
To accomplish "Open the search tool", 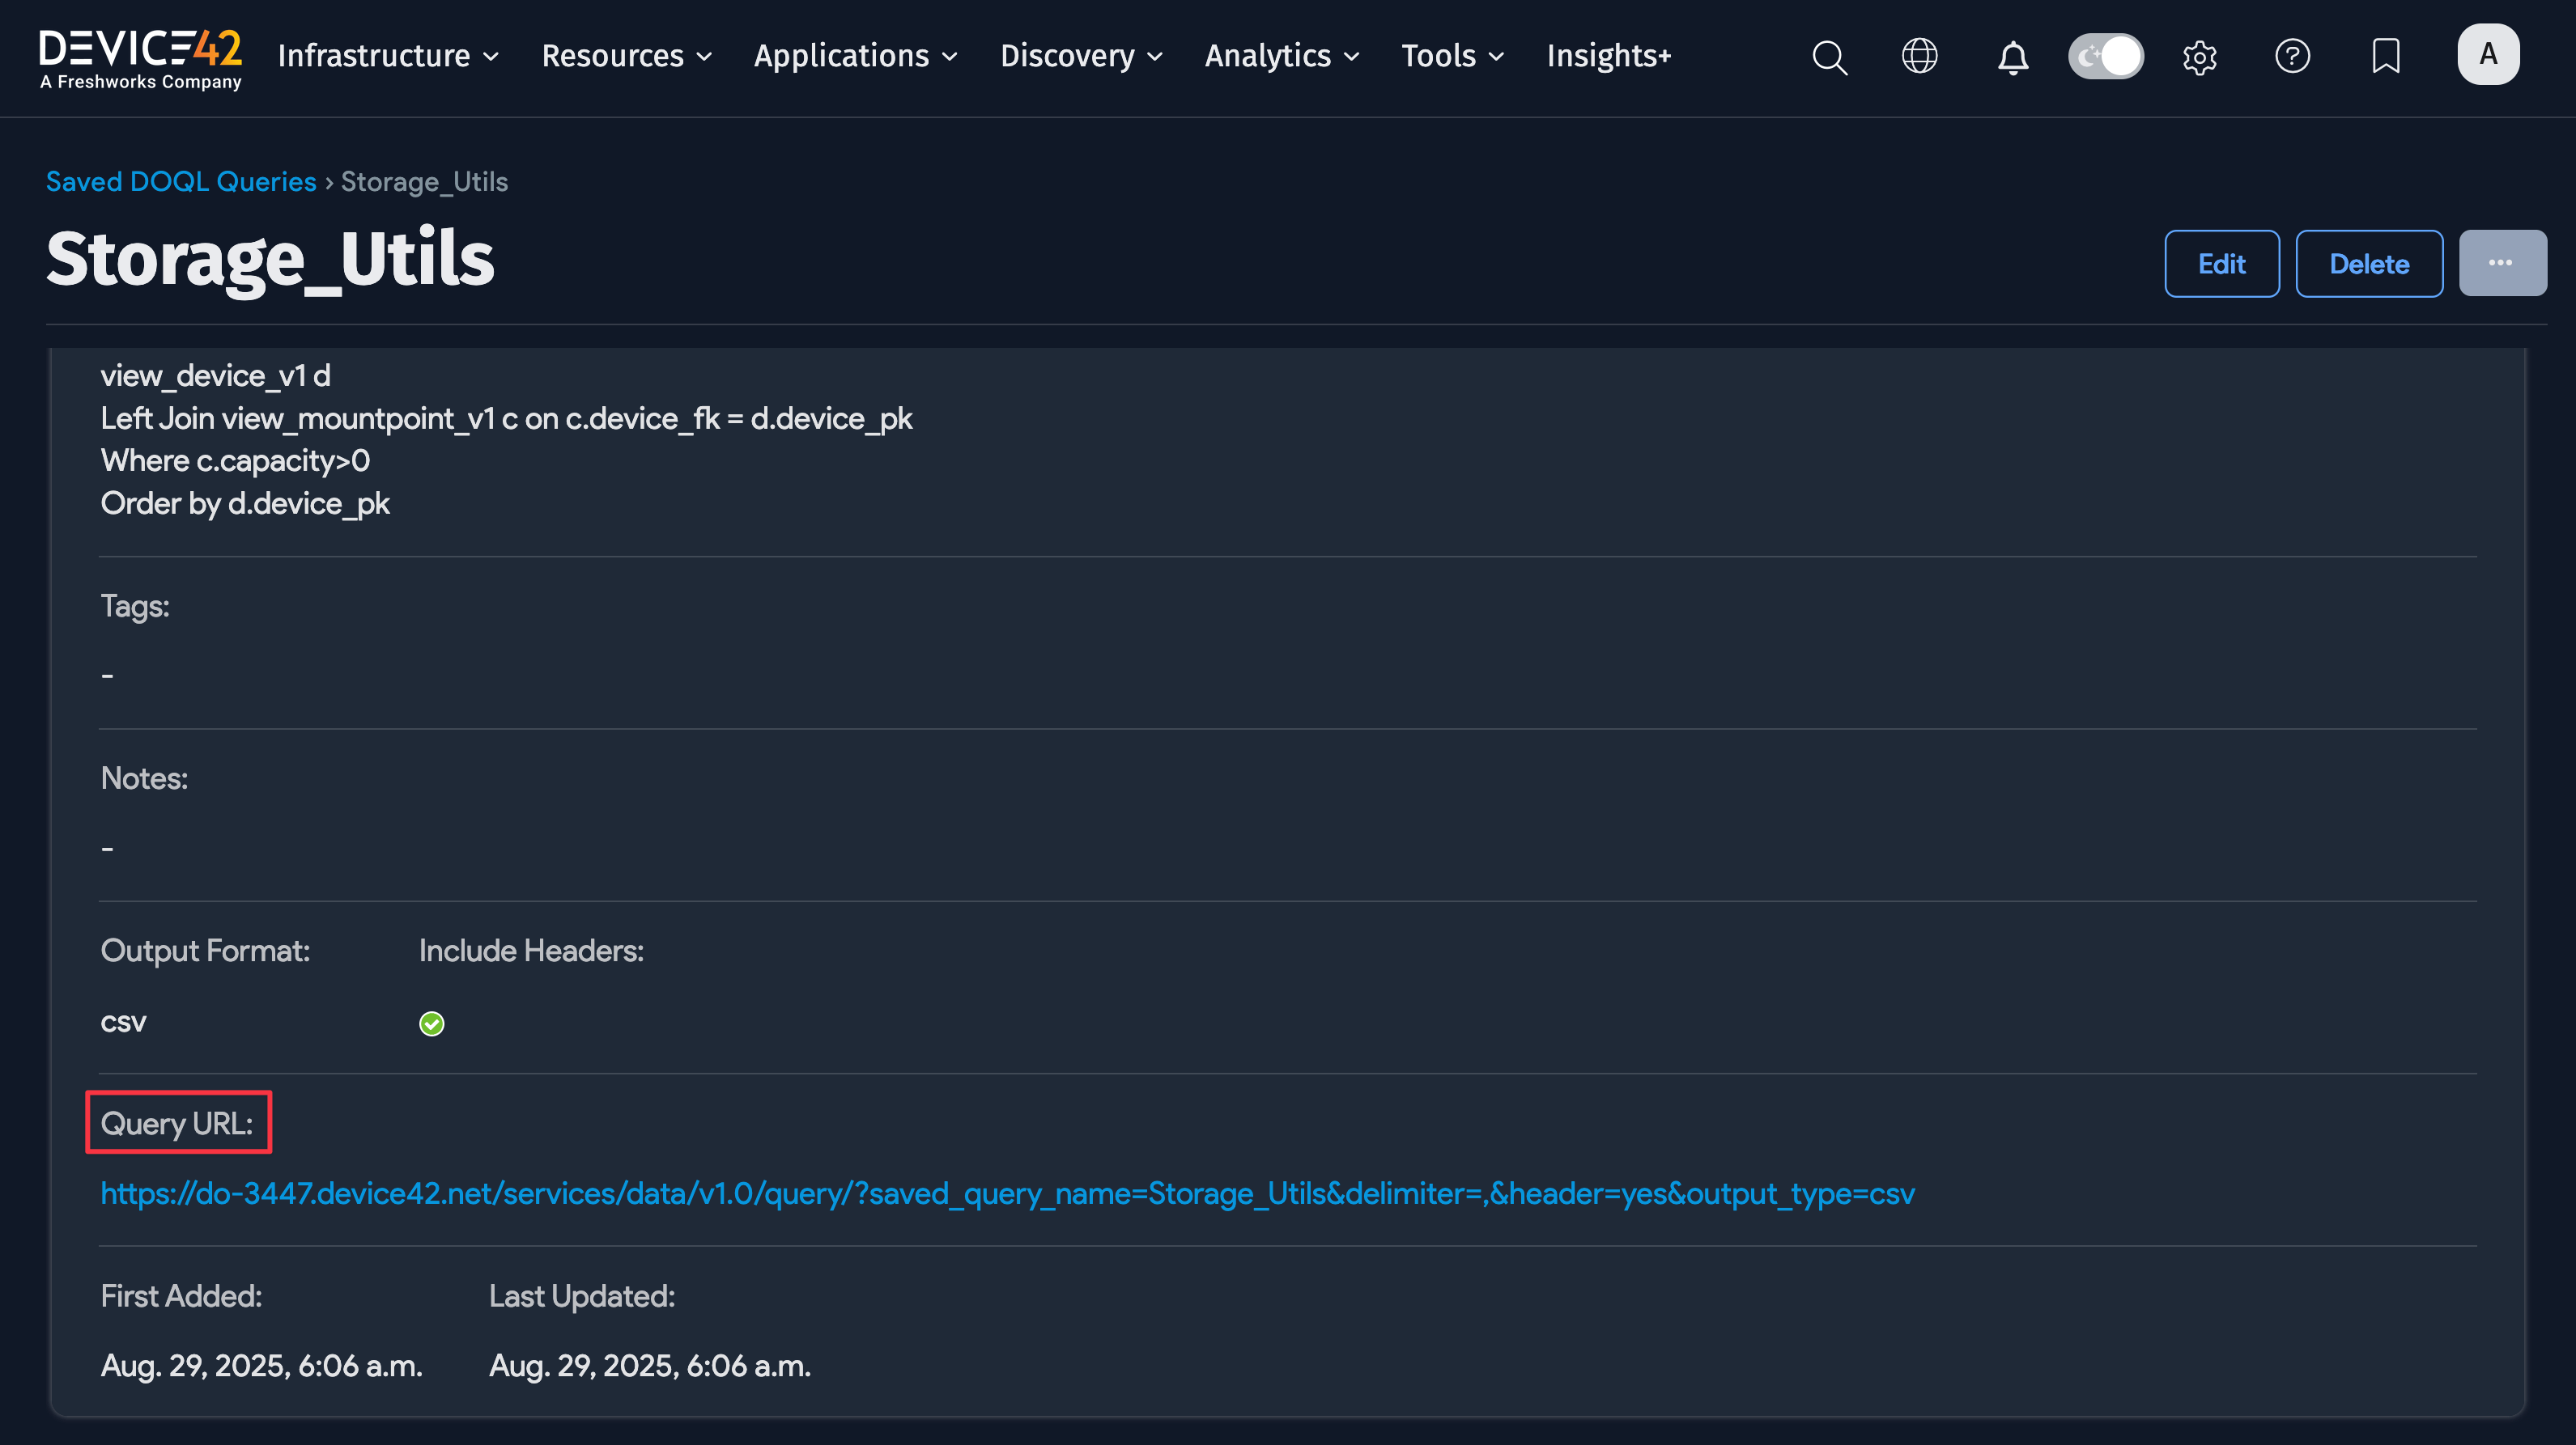I will 1830,57.
